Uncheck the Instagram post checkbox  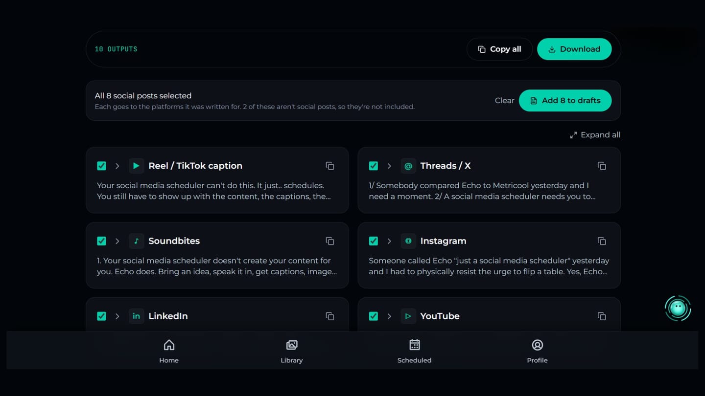(374, 241)
